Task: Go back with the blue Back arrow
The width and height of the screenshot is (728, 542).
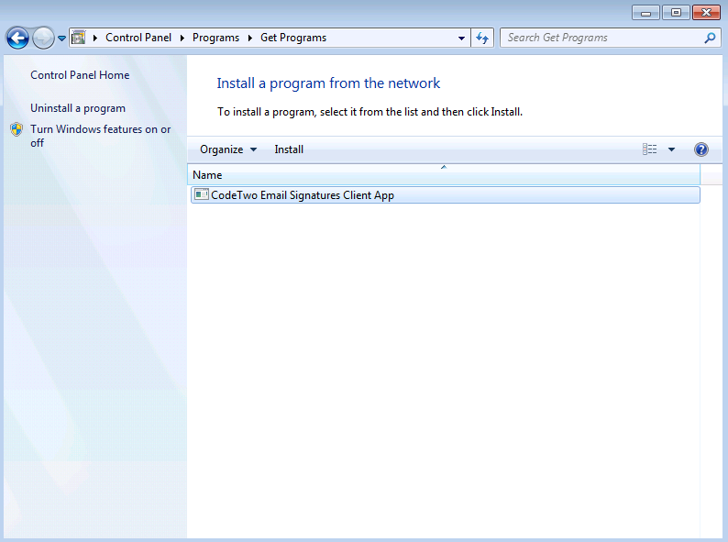Action: point(17,38)
